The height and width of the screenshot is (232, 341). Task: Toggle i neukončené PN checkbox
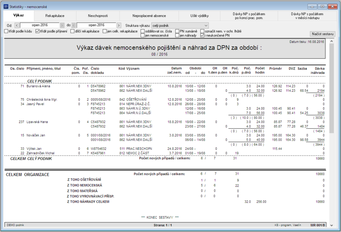click(202, 35)
